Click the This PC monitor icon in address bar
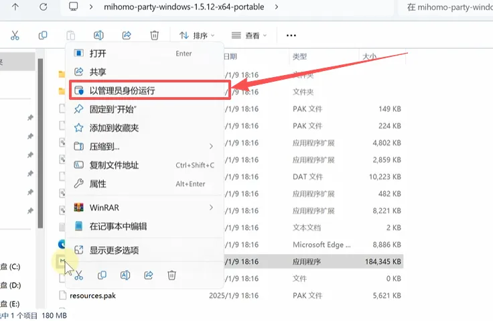Screen dimensions: 493x321 click(73, 7)
